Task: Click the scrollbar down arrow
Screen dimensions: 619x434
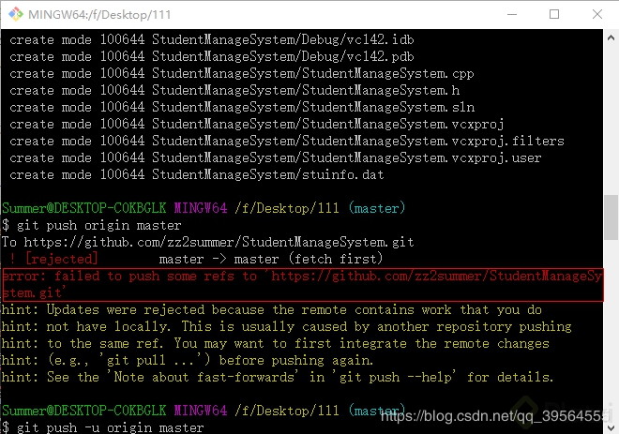Action: pos(611,427)
